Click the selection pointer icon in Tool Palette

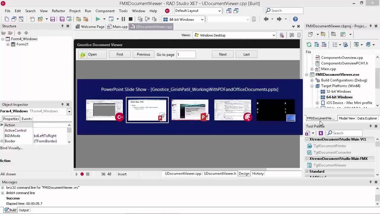(321, 133)
